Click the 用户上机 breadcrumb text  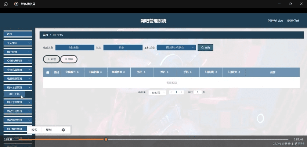(58, 35)
